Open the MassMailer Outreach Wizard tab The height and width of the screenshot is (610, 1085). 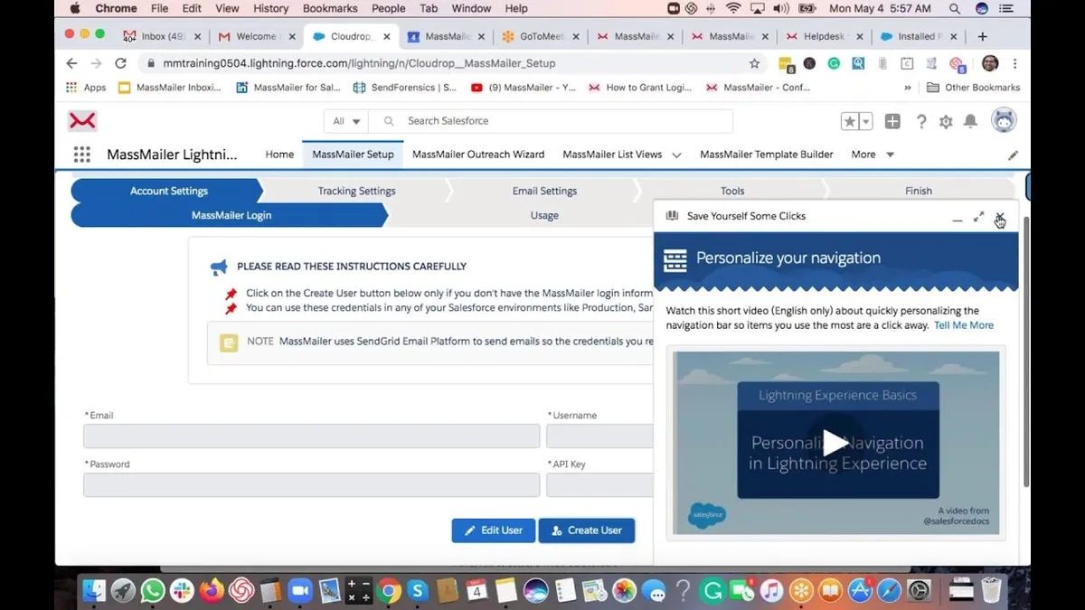[x=478, y=155]
